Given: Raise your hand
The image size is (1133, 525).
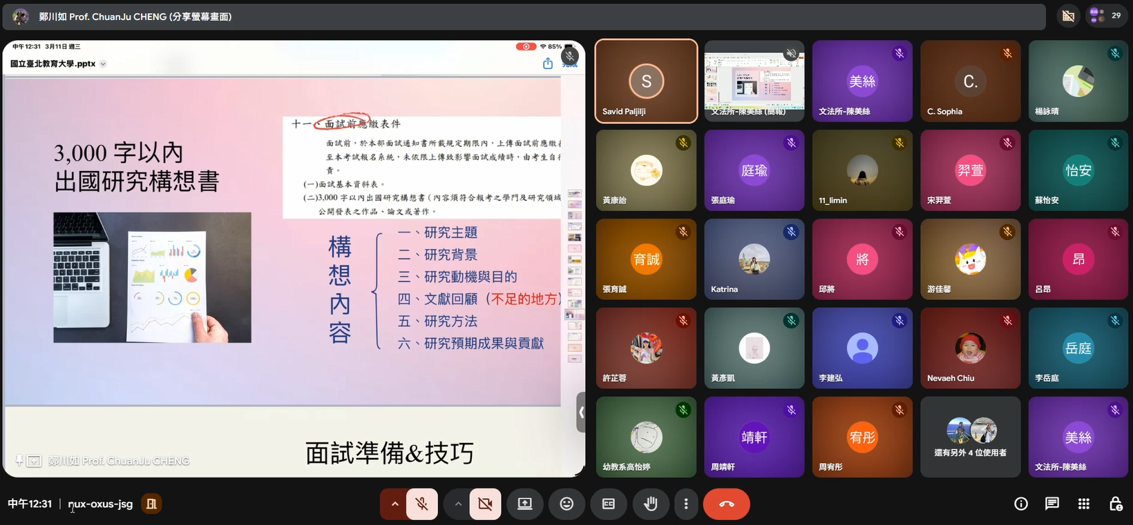Looking at the screenshot, I should coord(650,504).
